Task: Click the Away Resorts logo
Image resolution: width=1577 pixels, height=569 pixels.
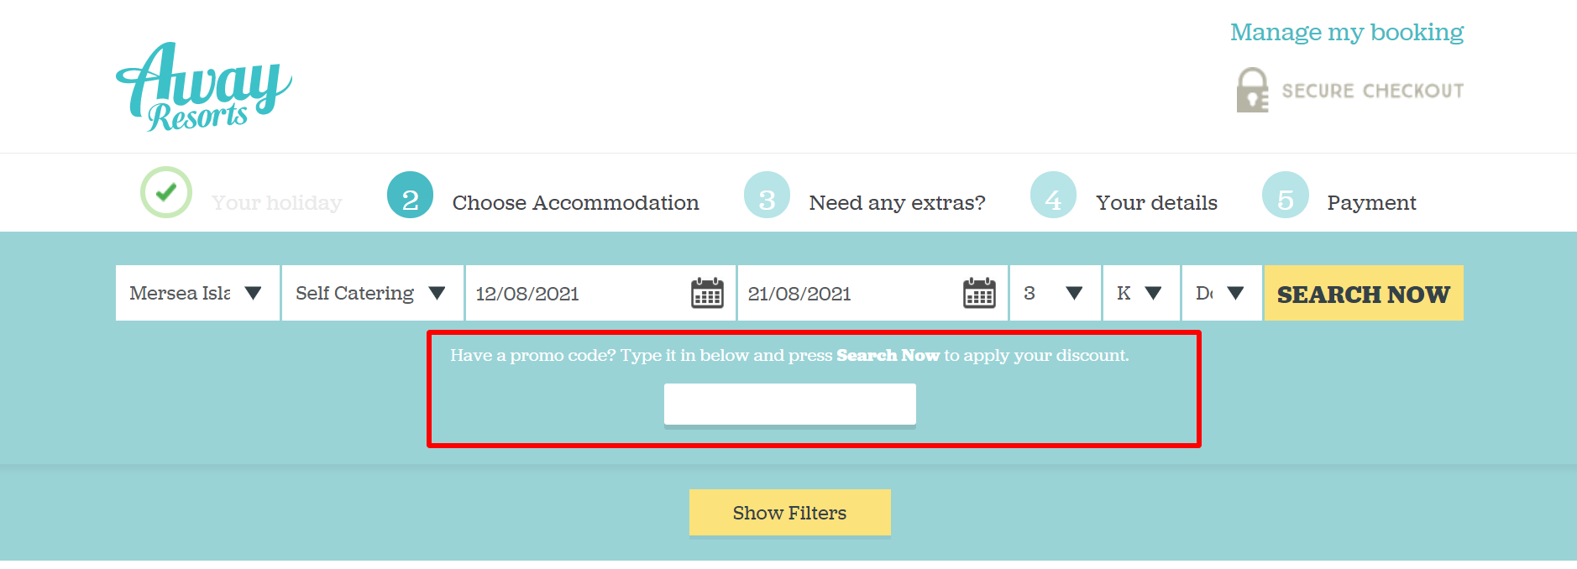Action: (204, 86)
